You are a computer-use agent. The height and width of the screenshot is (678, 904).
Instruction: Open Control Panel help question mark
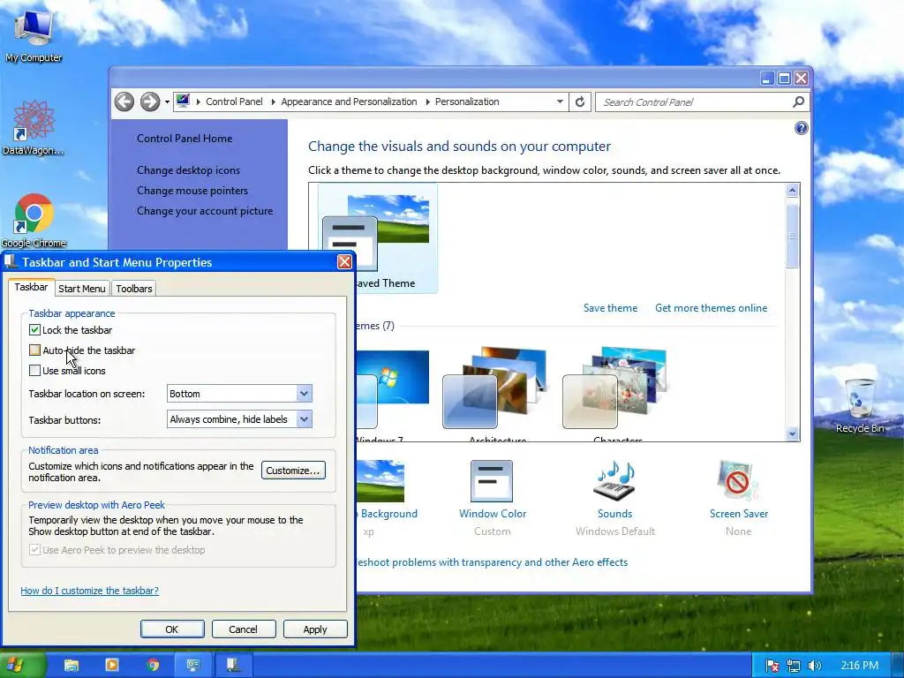(x=801, y=128)
